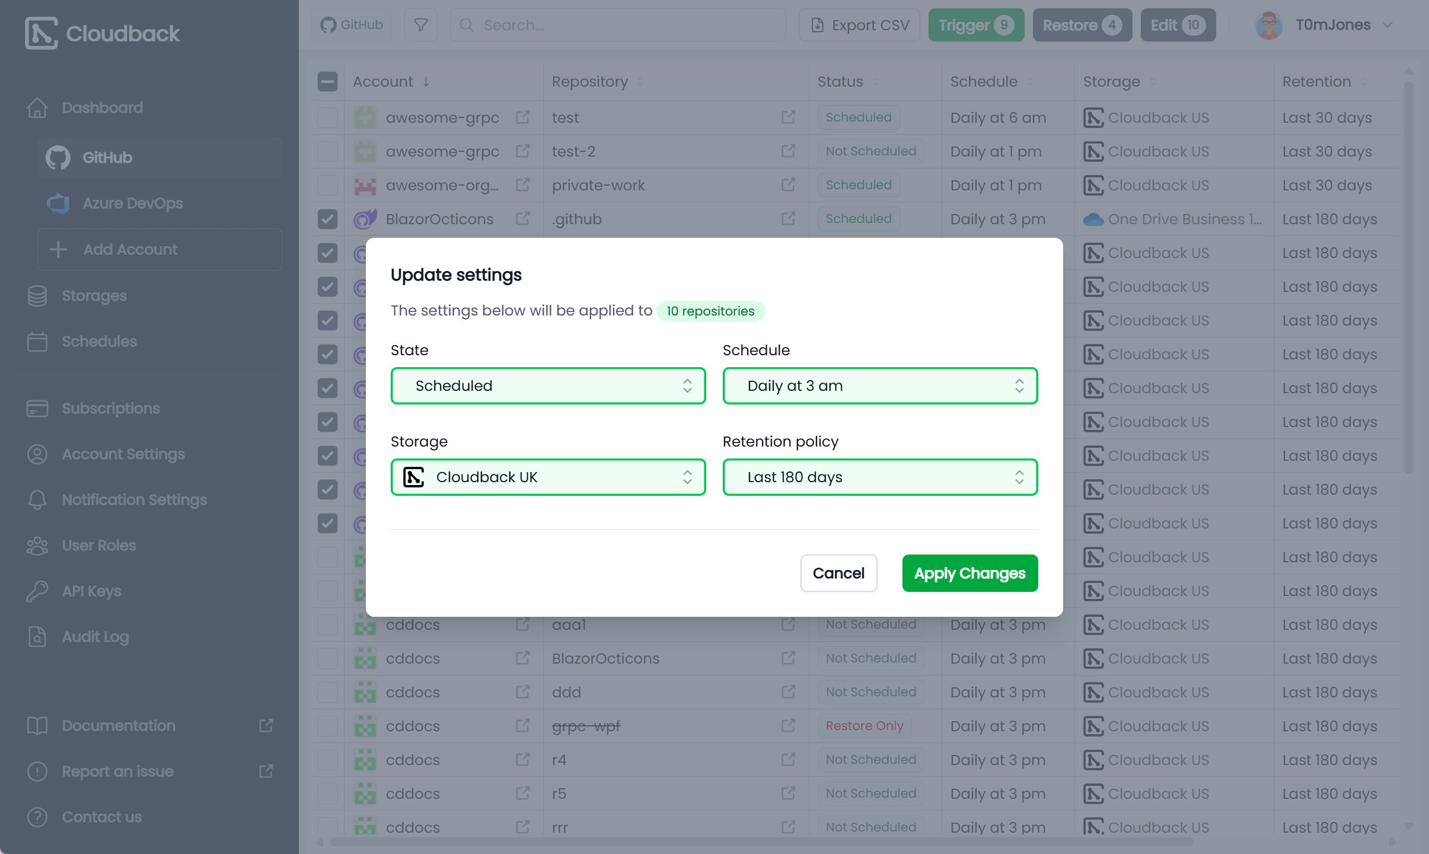1429x854 pixels.
Task: Click TOmJones user avatar
Action: coord(1269,25)
